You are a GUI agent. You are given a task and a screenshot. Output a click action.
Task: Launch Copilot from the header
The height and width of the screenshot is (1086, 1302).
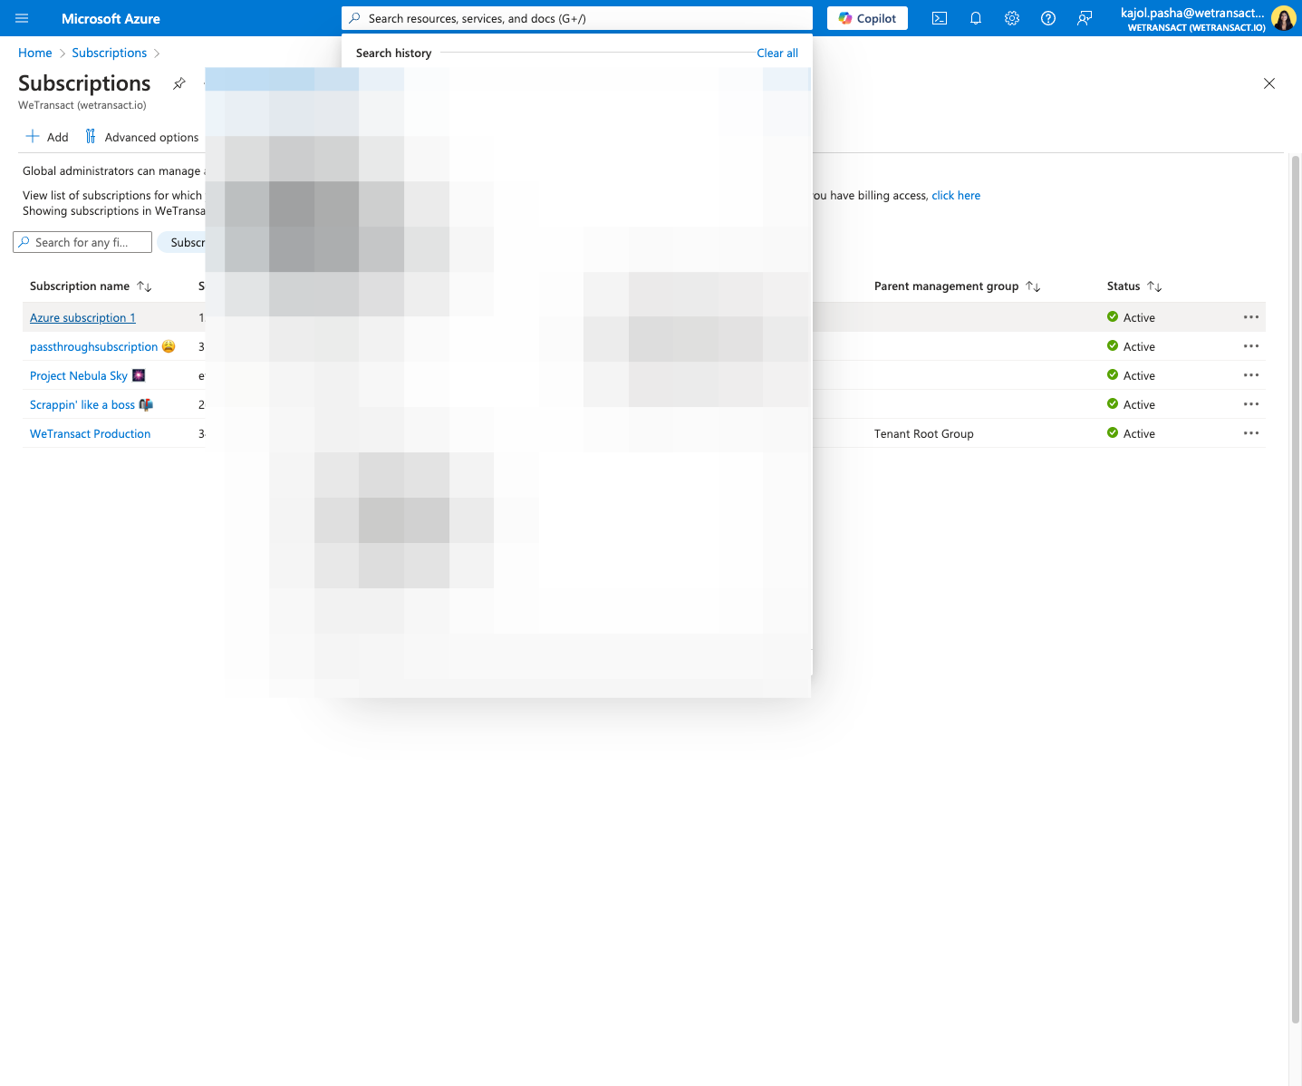coord(867,18)
